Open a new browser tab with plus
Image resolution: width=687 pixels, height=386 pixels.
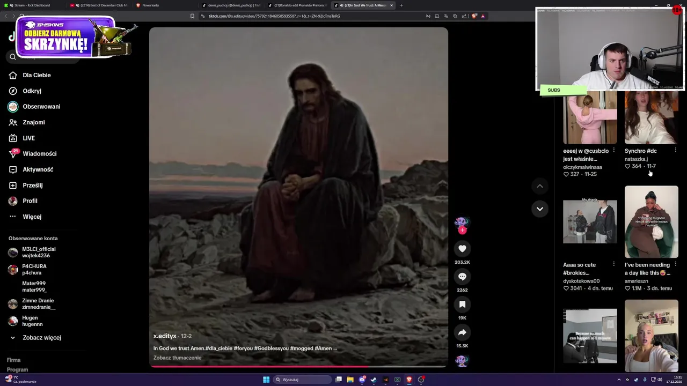click(401, 5)
